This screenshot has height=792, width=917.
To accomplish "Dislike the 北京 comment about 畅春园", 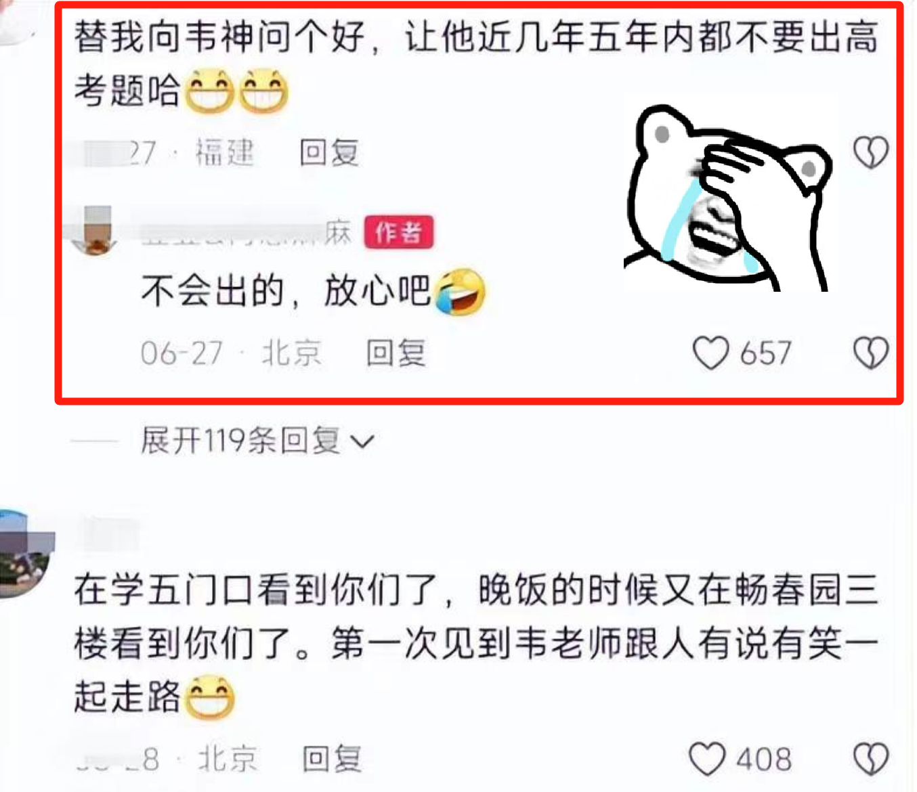I will [870, 758].
